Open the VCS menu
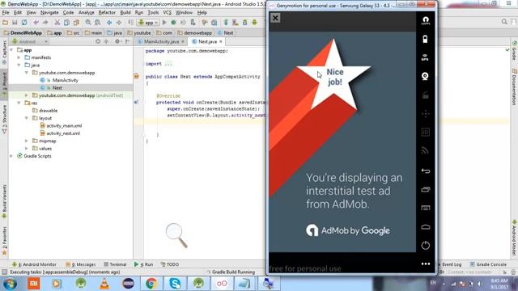 coord(168,13)
